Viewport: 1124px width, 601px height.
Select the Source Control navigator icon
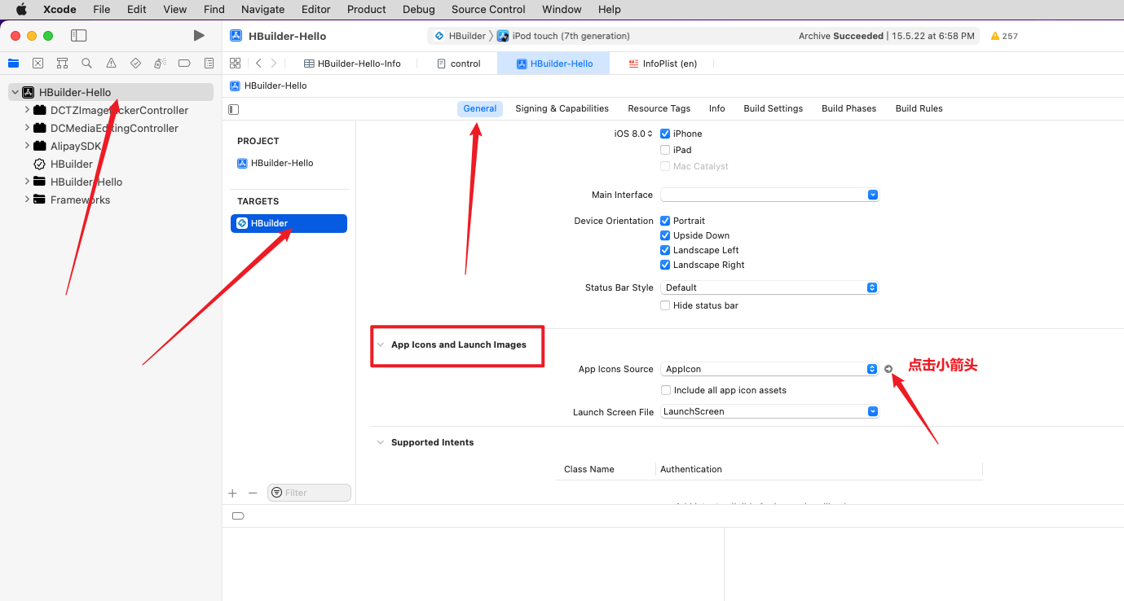37,64
